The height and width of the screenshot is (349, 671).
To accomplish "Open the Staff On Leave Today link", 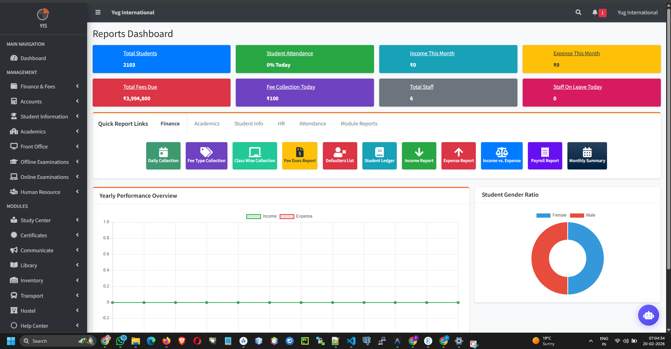I will click(578, 87).
